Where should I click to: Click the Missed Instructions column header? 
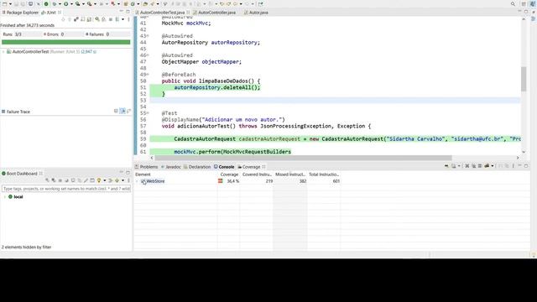tap(290, 174)
